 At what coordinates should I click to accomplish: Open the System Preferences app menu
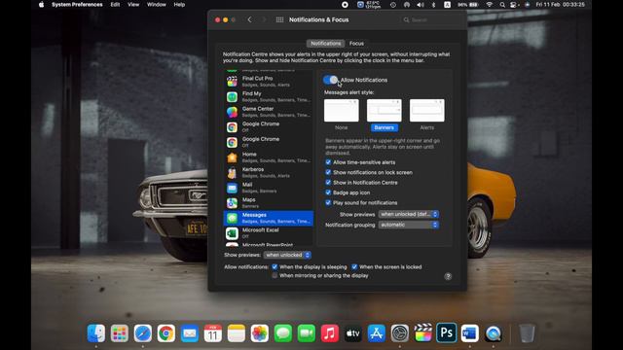(x=77, y=5)
